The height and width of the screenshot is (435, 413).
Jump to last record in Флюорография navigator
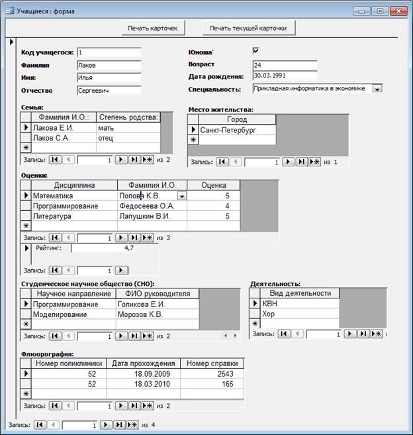(134, 406)
